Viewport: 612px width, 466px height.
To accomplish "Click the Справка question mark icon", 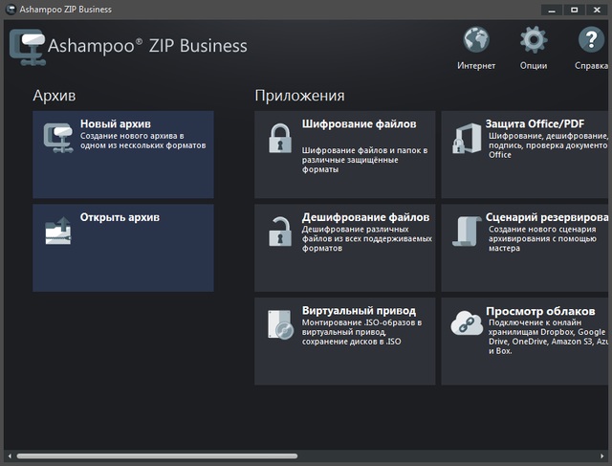I will (591, 40).
